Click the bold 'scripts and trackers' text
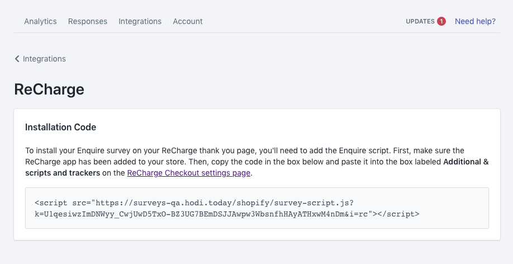 (x=63, y=173)
